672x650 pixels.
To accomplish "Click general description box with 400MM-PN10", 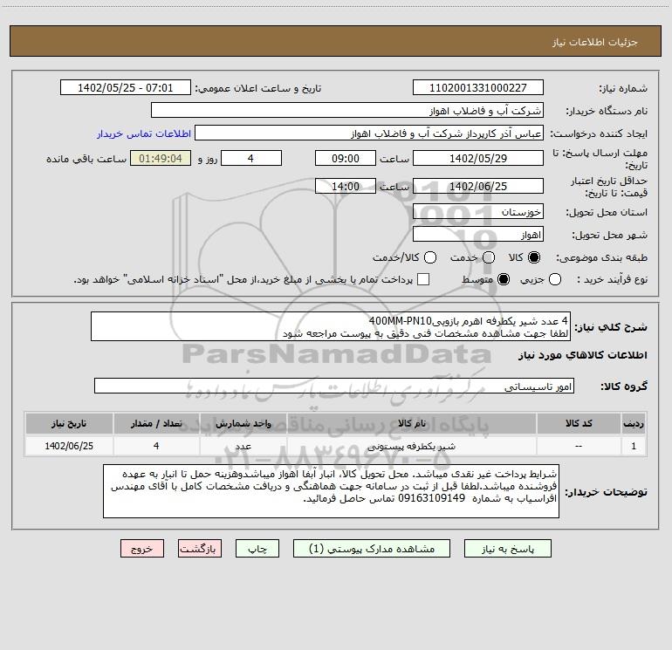I will 331,327.
